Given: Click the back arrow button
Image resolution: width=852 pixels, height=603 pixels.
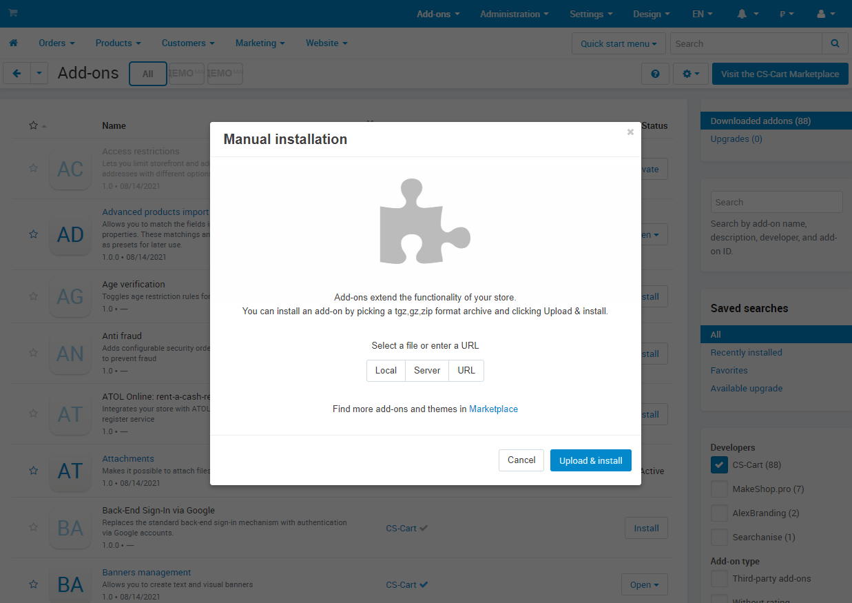Looking at the screenshot, I should pos(17,74).
